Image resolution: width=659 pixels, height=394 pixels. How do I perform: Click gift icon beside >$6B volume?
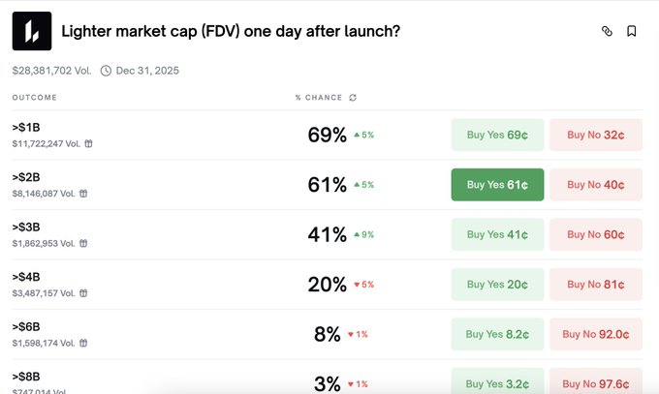(x=83, y=343)
